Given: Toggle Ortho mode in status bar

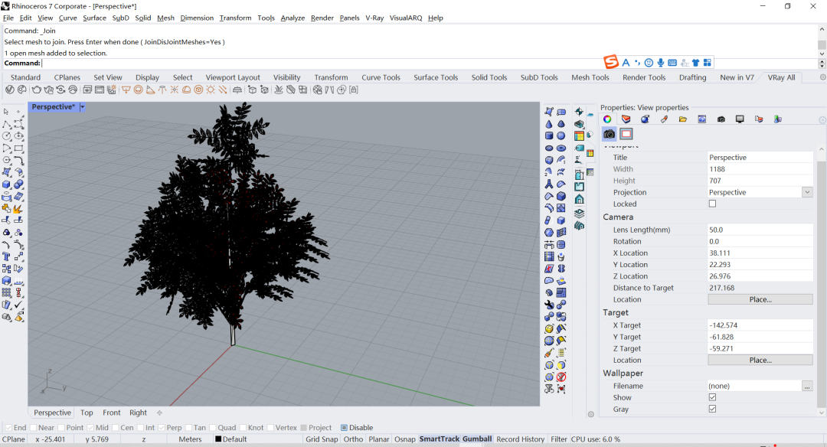Looking at the screenshot, I should point(353,439).
